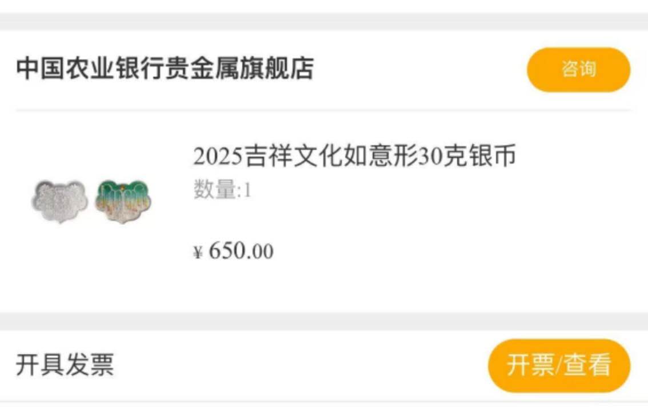Click the 30克银币 portion of the product title
Image resolution: width=648 pixels, height=412 pixels.
click(467, 156)
